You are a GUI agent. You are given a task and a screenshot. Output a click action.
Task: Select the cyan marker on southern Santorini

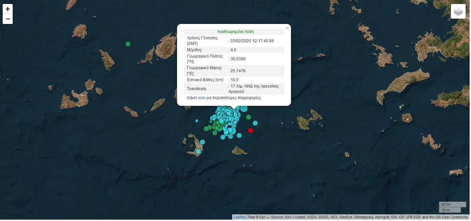coord(198,152)
